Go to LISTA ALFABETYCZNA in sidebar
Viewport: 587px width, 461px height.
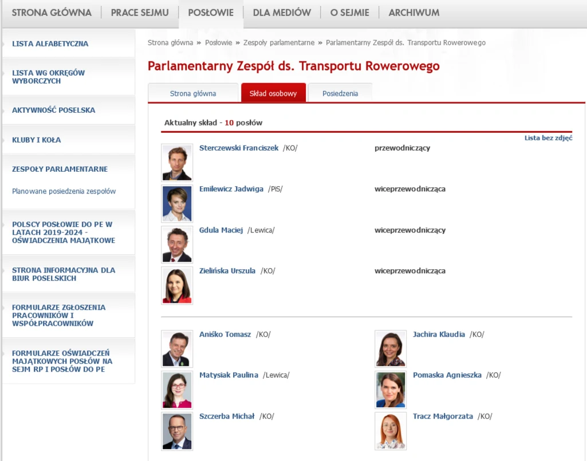pyautogui.click(x=50, y=44)
